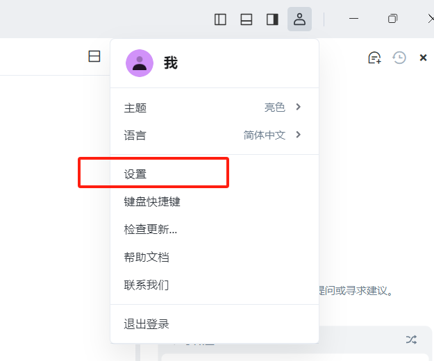
Task: Click the shuffle arrows icon
Action: pos(411,339)
